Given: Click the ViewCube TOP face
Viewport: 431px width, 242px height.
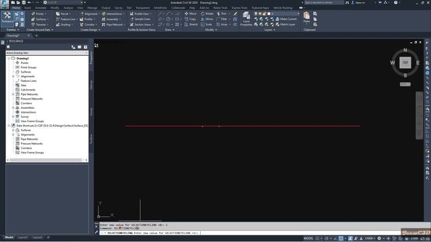Looking at the screenshot, I should 405,63.
